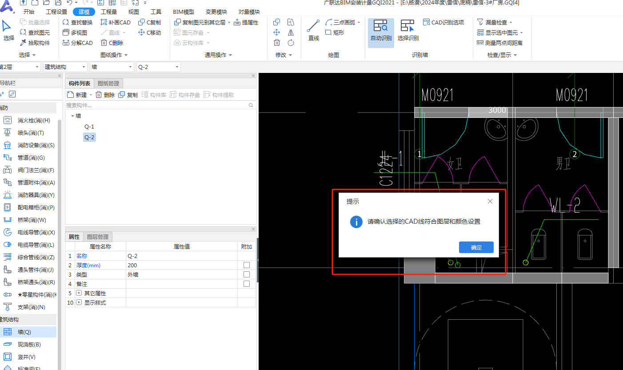Click C删除 trash tool

112,43
